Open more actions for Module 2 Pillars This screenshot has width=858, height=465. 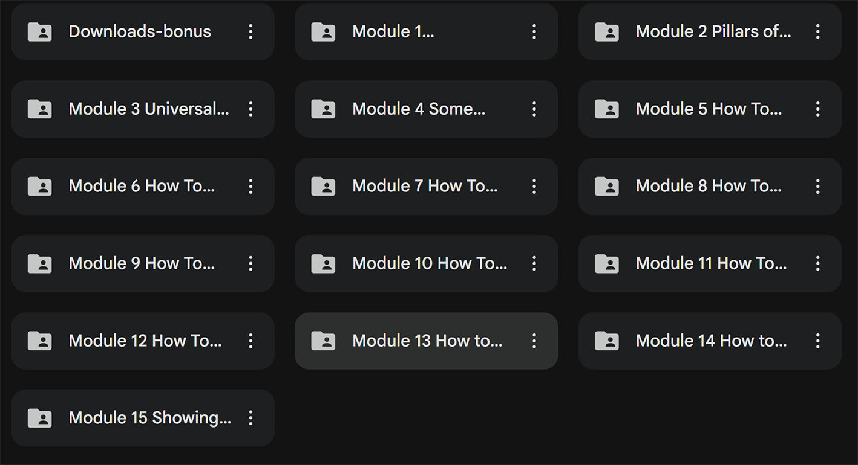tap(817, 32)
